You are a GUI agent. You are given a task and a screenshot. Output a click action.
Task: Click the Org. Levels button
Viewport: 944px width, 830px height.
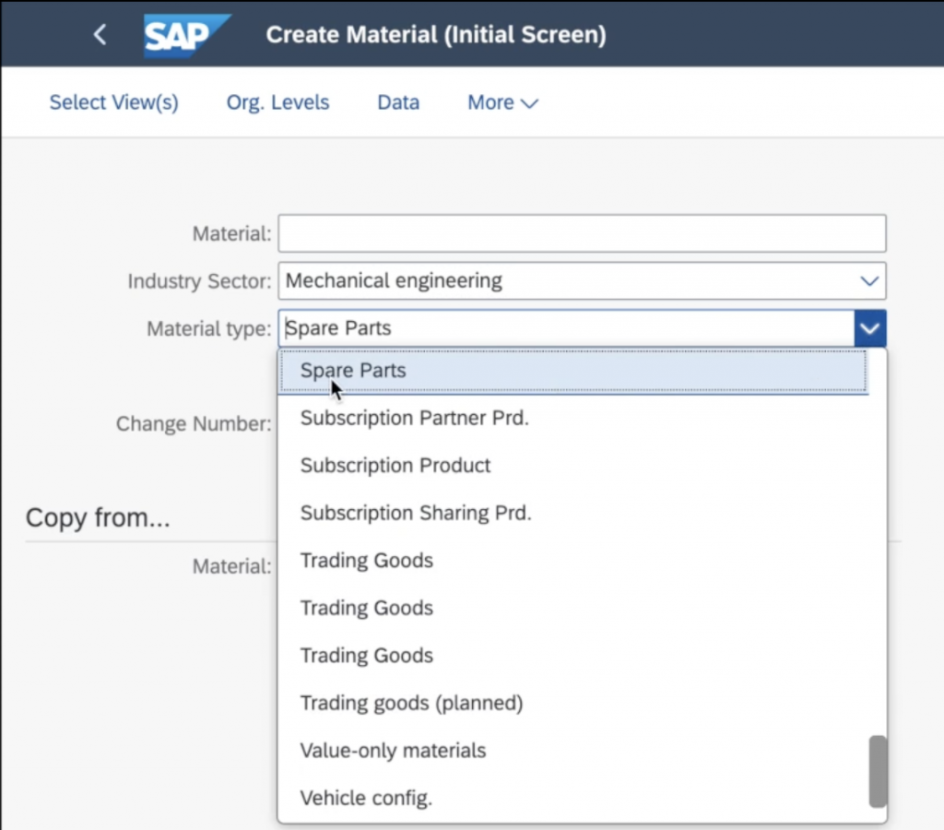[277, 102]
